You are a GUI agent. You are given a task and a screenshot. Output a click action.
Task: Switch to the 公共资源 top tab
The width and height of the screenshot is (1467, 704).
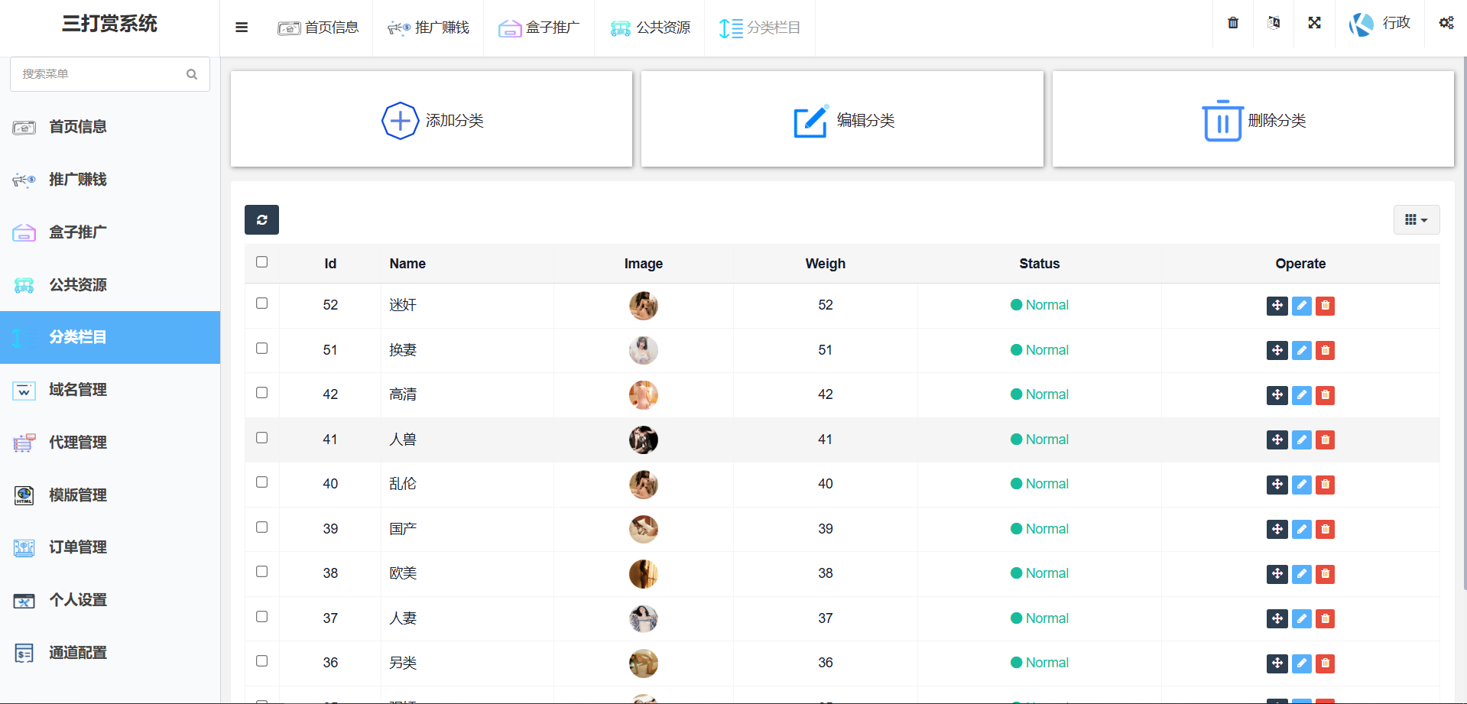tap(650, 28)
